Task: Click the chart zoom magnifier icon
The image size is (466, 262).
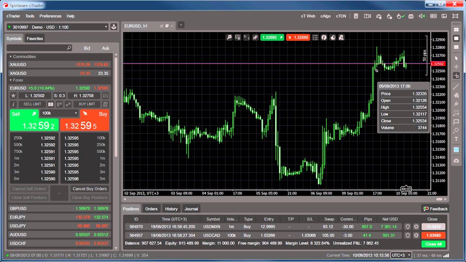Action: (x=229, y=37)
